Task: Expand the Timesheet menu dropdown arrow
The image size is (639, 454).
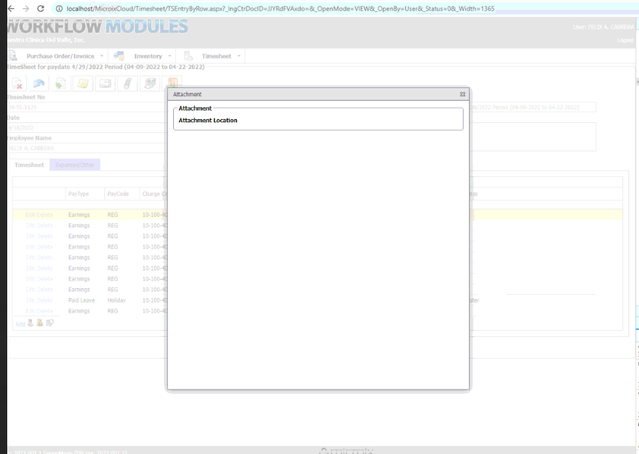Action: coord(238,57)
